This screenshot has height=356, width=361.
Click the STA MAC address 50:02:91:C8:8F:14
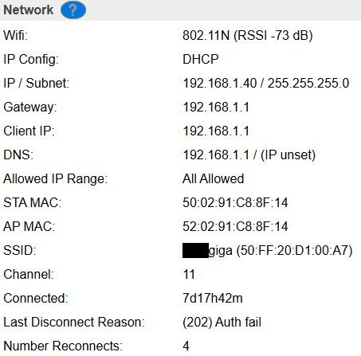pyautogui.click(x=235, y=202)
